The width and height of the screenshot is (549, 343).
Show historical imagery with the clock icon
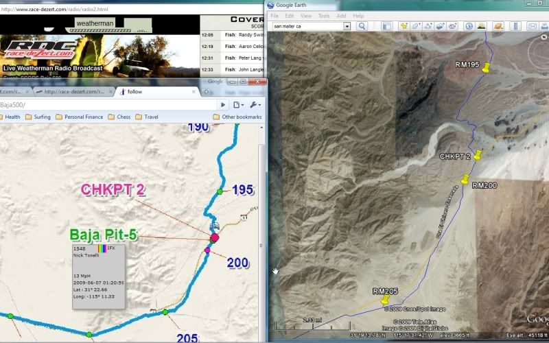[x=469, y=26]
